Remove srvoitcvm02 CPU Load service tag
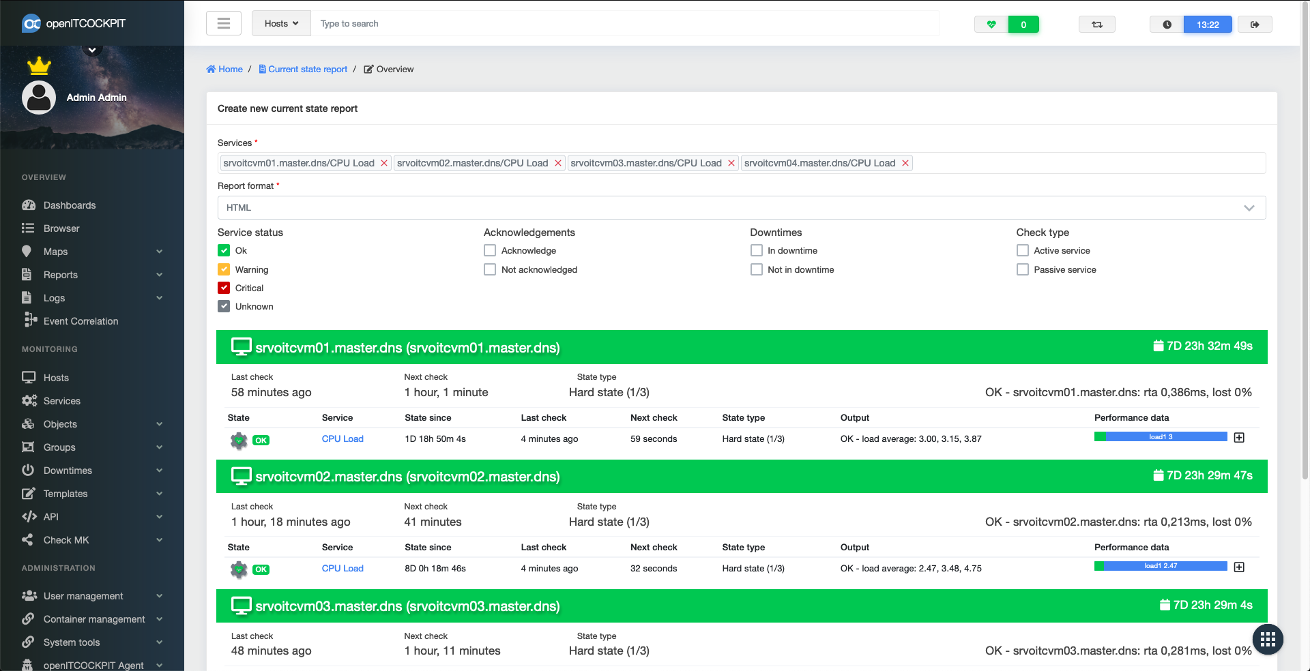The image size is (1310, 671). (558, 163)
